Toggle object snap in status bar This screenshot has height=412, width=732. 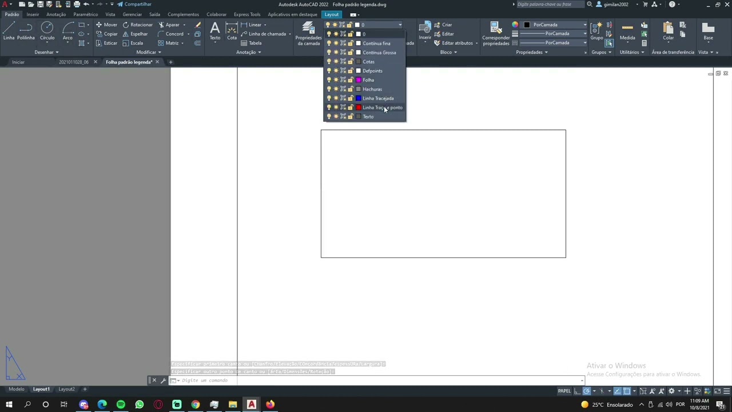coord(627,391)
